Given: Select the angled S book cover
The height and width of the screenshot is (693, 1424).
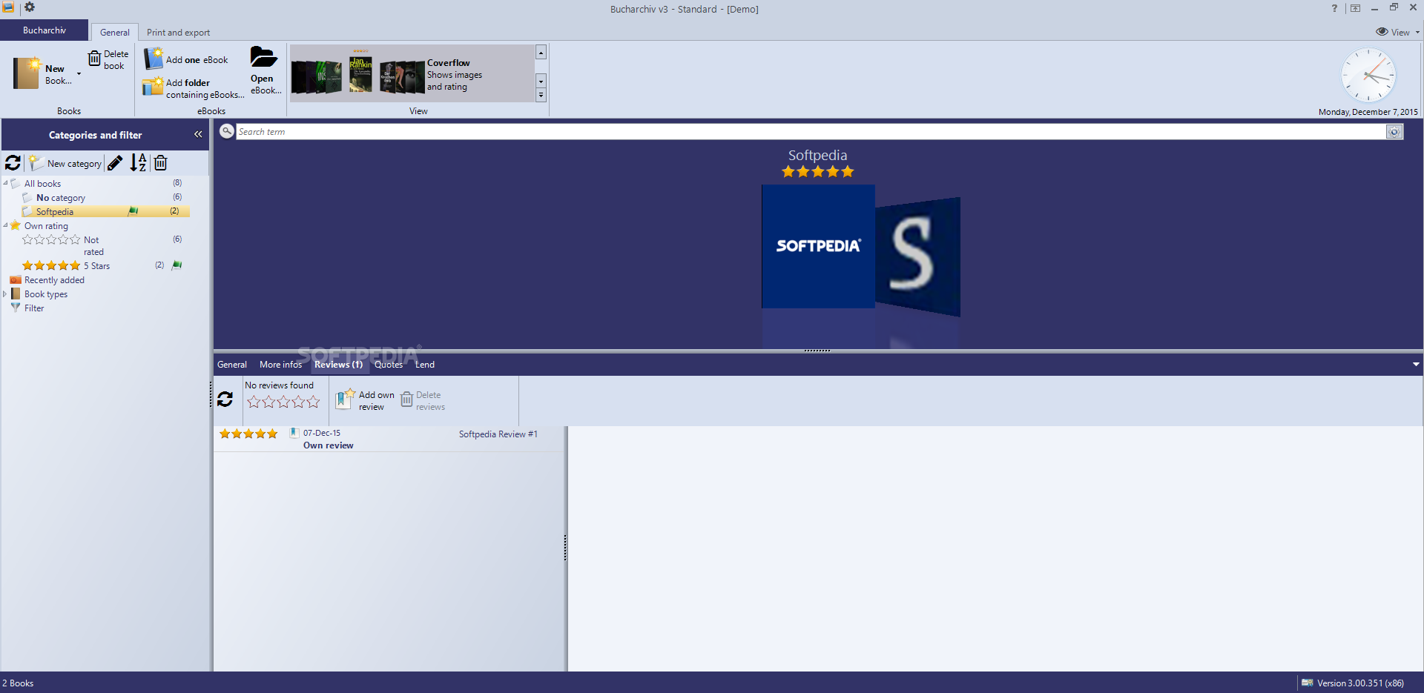Looking at the screenshot, I should tap(918, 256).
